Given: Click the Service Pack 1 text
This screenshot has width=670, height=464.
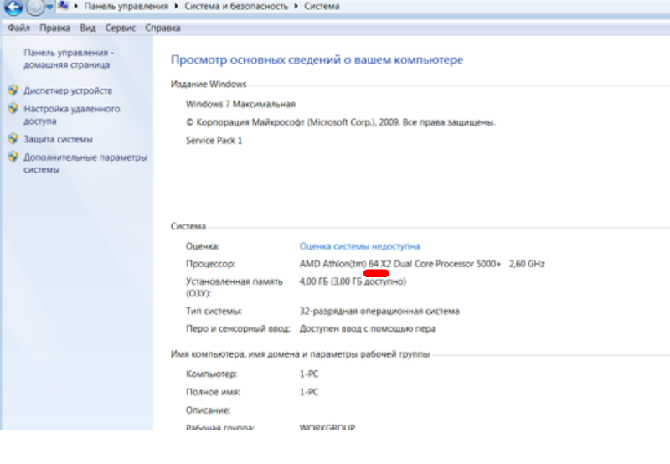Looking at the screenshot, I should pyautogui.click(x=214, y=141).
